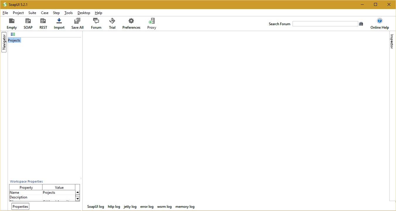
Task: Show the http log tab
Action: point(114,207)
